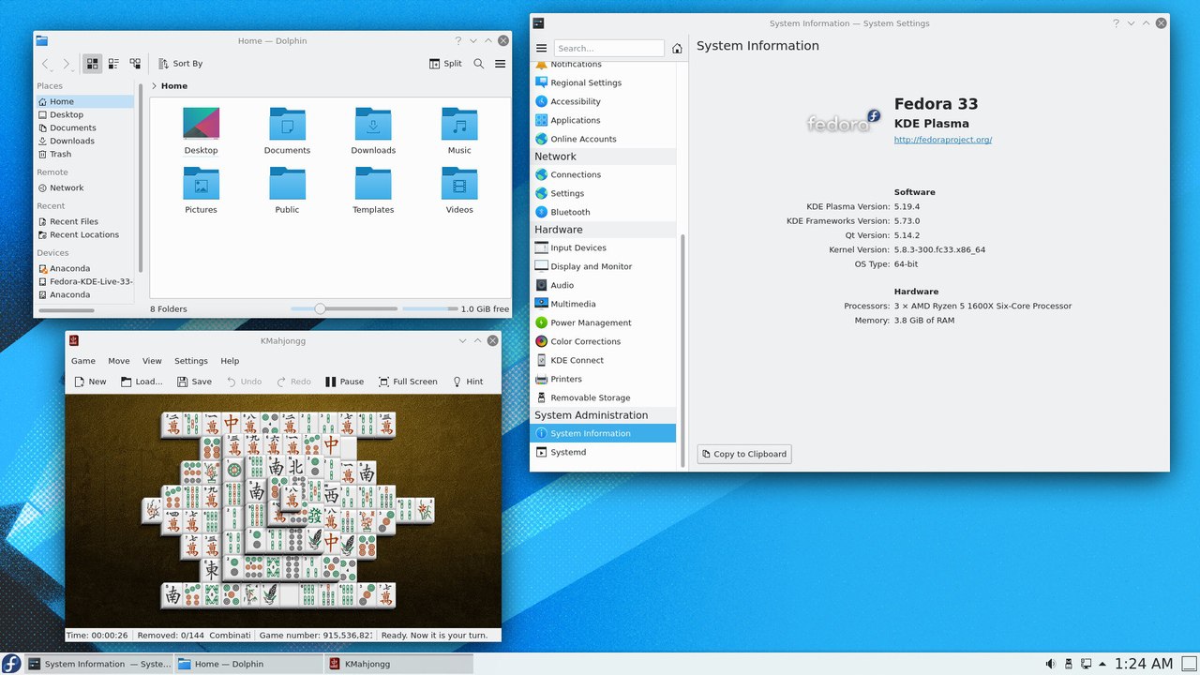Adjust Dolphin icon zoom slider
This screenshot has width=1200, height=675.
point(344,308)
